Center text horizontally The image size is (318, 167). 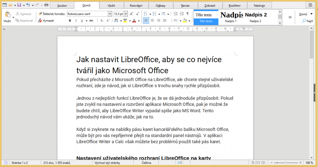(152, 20)
